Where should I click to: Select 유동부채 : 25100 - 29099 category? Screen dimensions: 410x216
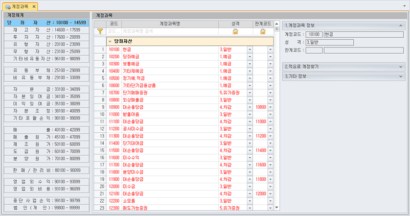(47, 70)
